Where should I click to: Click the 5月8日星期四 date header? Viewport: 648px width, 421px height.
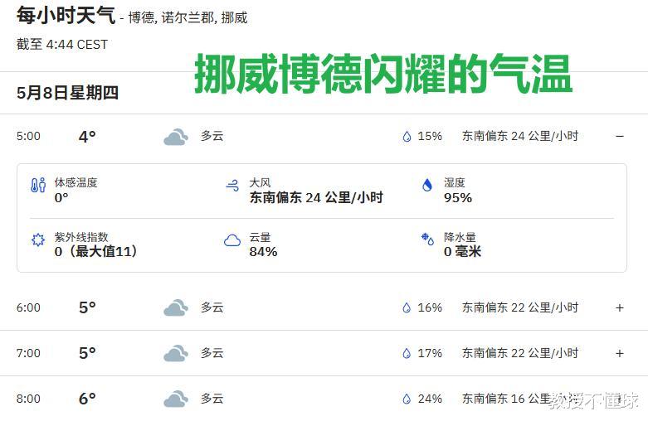67,93
